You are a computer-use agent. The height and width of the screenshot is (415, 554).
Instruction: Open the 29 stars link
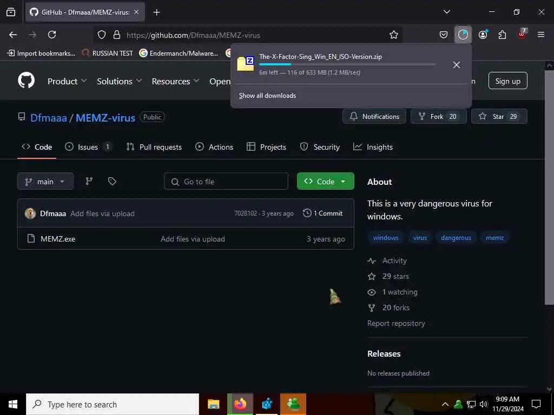[x=388, y=276]
